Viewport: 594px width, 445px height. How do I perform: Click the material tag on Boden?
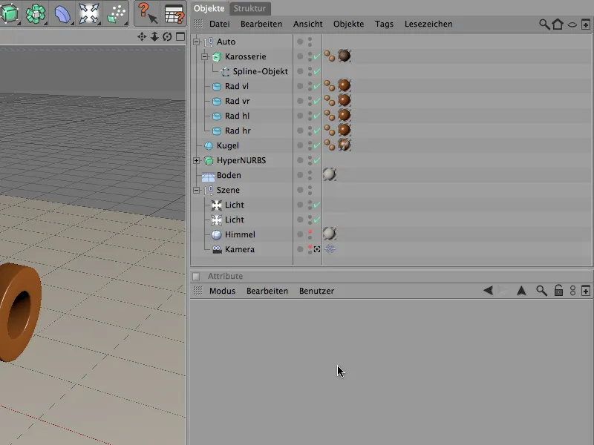(x=330, y=174)
